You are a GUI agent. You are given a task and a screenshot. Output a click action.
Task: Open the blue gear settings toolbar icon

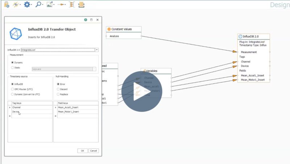point(27,4)
